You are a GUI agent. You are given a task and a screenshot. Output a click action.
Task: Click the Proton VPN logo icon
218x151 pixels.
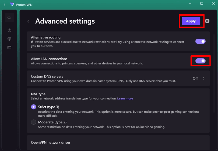point(12,5)
